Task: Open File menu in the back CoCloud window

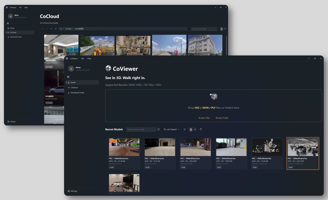Action: (x=20, y=8)
